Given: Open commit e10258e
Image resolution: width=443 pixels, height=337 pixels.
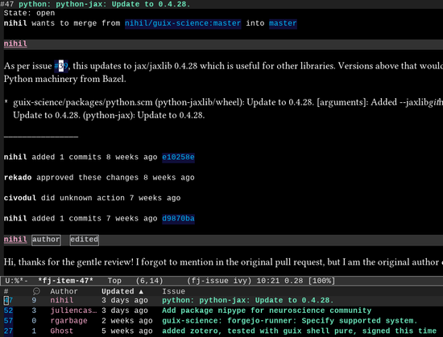Looking at the screenshot, I should [178, 157].
